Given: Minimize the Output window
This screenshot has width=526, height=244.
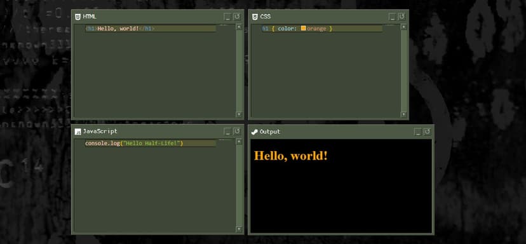Looking at the screenshot, I should pyautogui.click(x=417, y=132).
